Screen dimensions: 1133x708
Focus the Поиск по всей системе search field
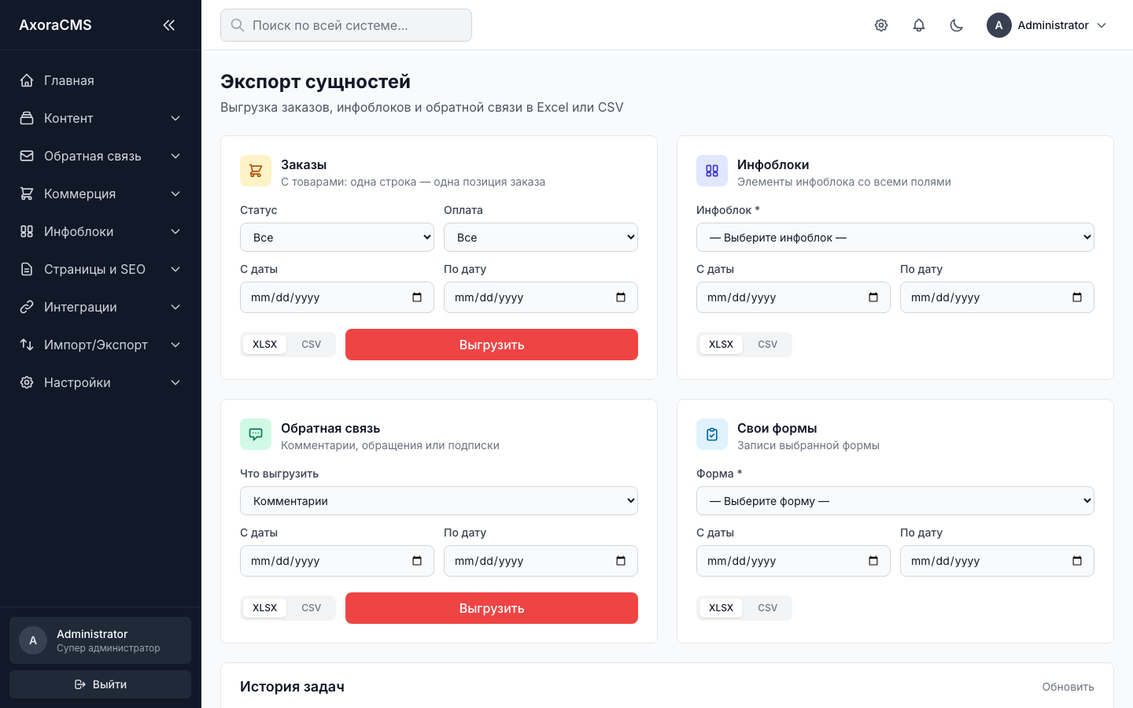[x=346, y=25]
